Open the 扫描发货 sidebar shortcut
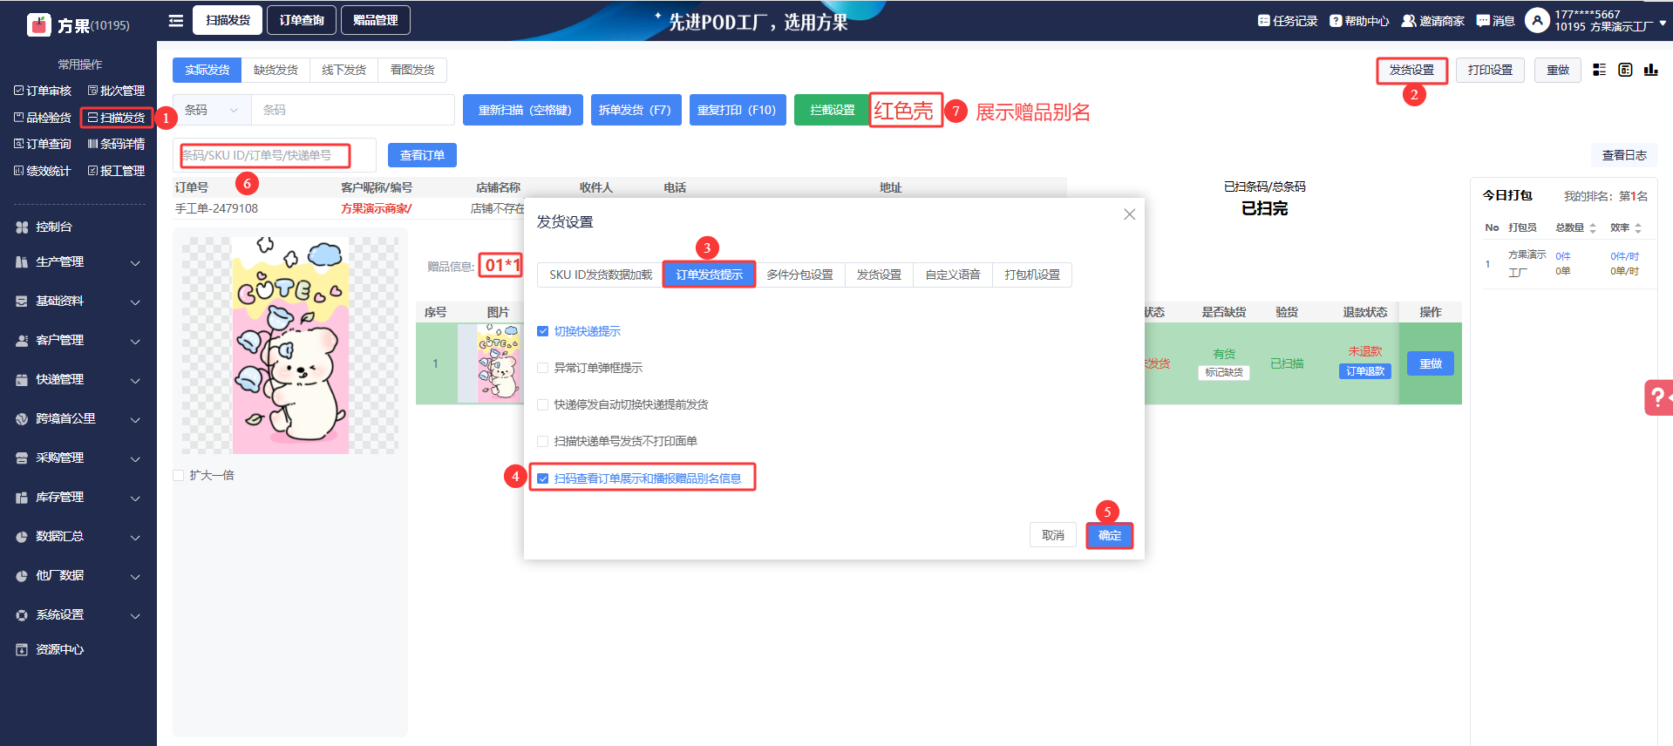 click(116, 118)
